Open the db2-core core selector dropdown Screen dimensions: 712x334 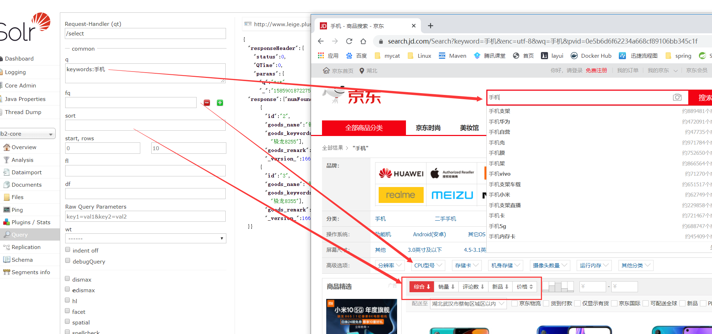tap(28, 134)
